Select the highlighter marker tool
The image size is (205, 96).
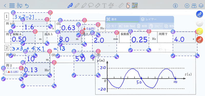84,6
